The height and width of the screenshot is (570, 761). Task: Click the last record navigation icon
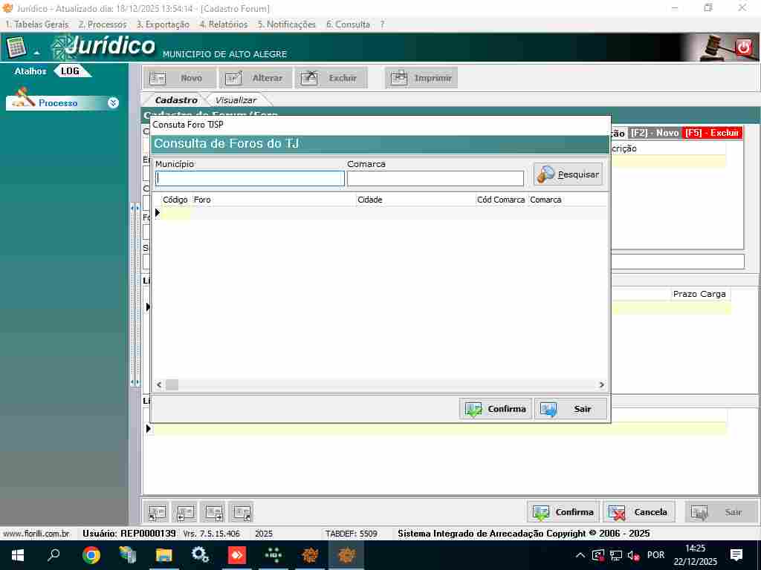[242, 512]
